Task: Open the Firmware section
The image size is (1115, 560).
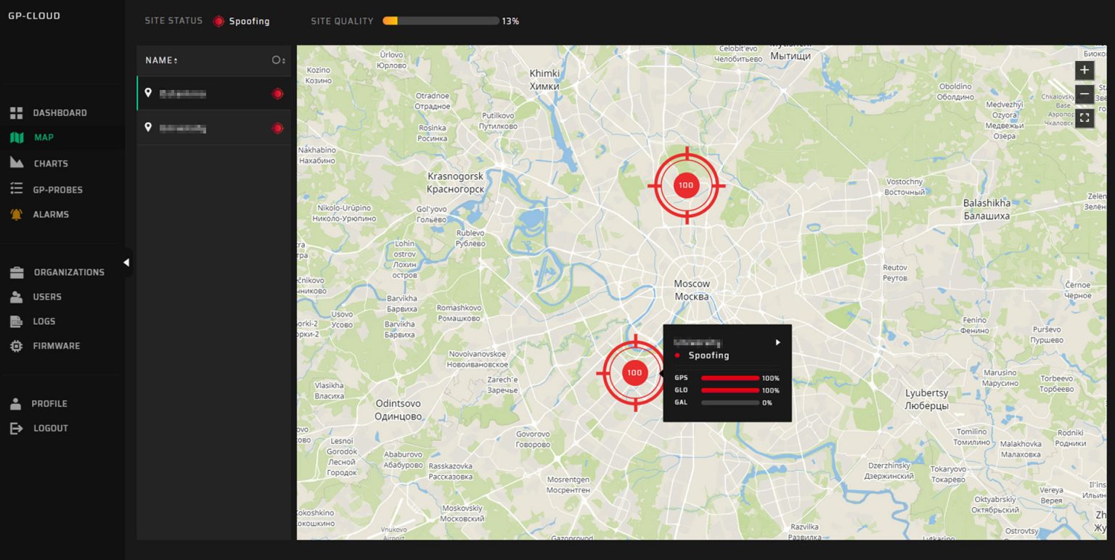Action: (57, 346)
